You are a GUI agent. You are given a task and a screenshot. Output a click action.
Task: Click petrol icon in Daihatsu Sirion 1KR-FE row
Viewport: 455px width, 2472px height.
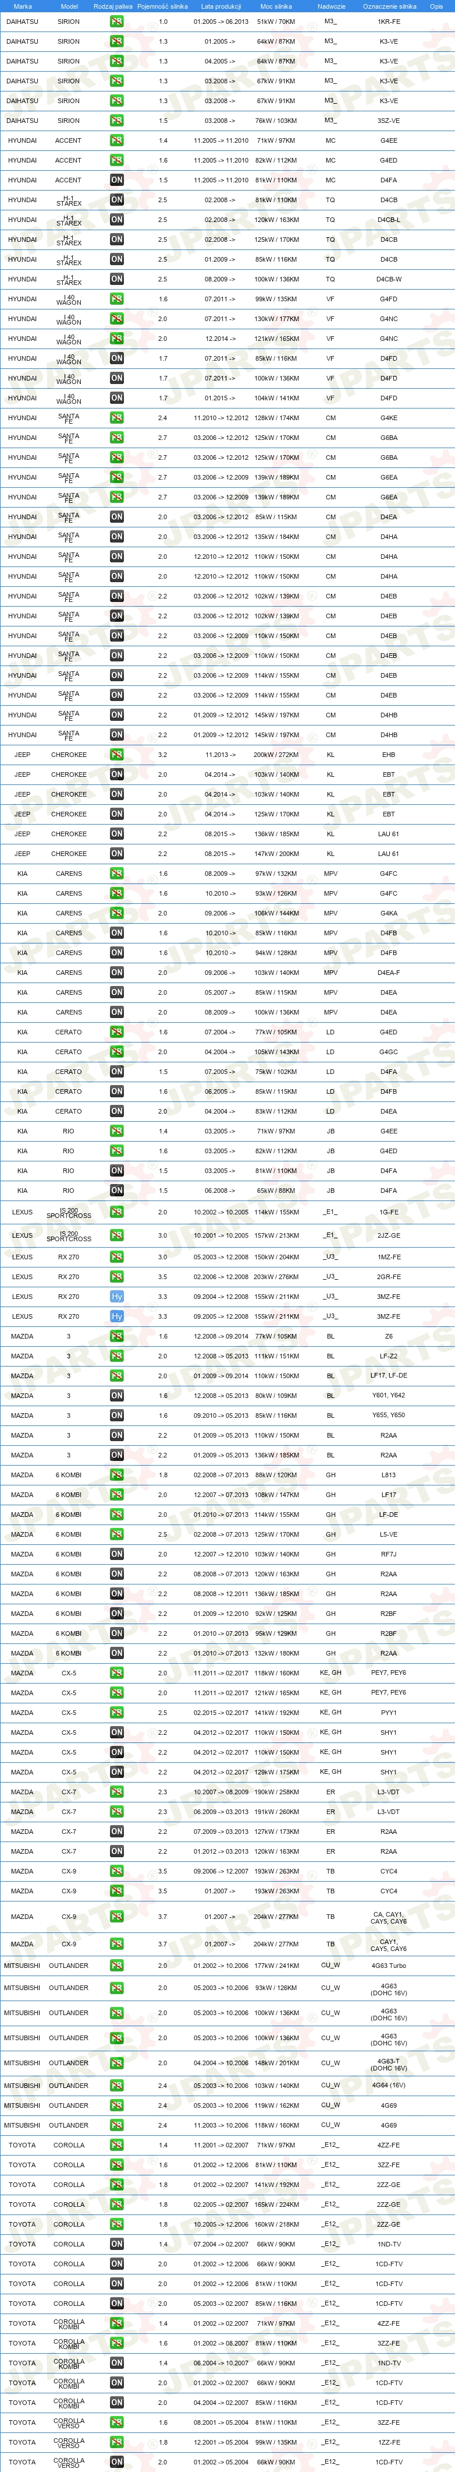(x=116, y=21)
